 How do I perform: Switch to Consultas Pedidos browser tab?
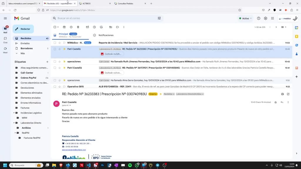pos(130,4)
